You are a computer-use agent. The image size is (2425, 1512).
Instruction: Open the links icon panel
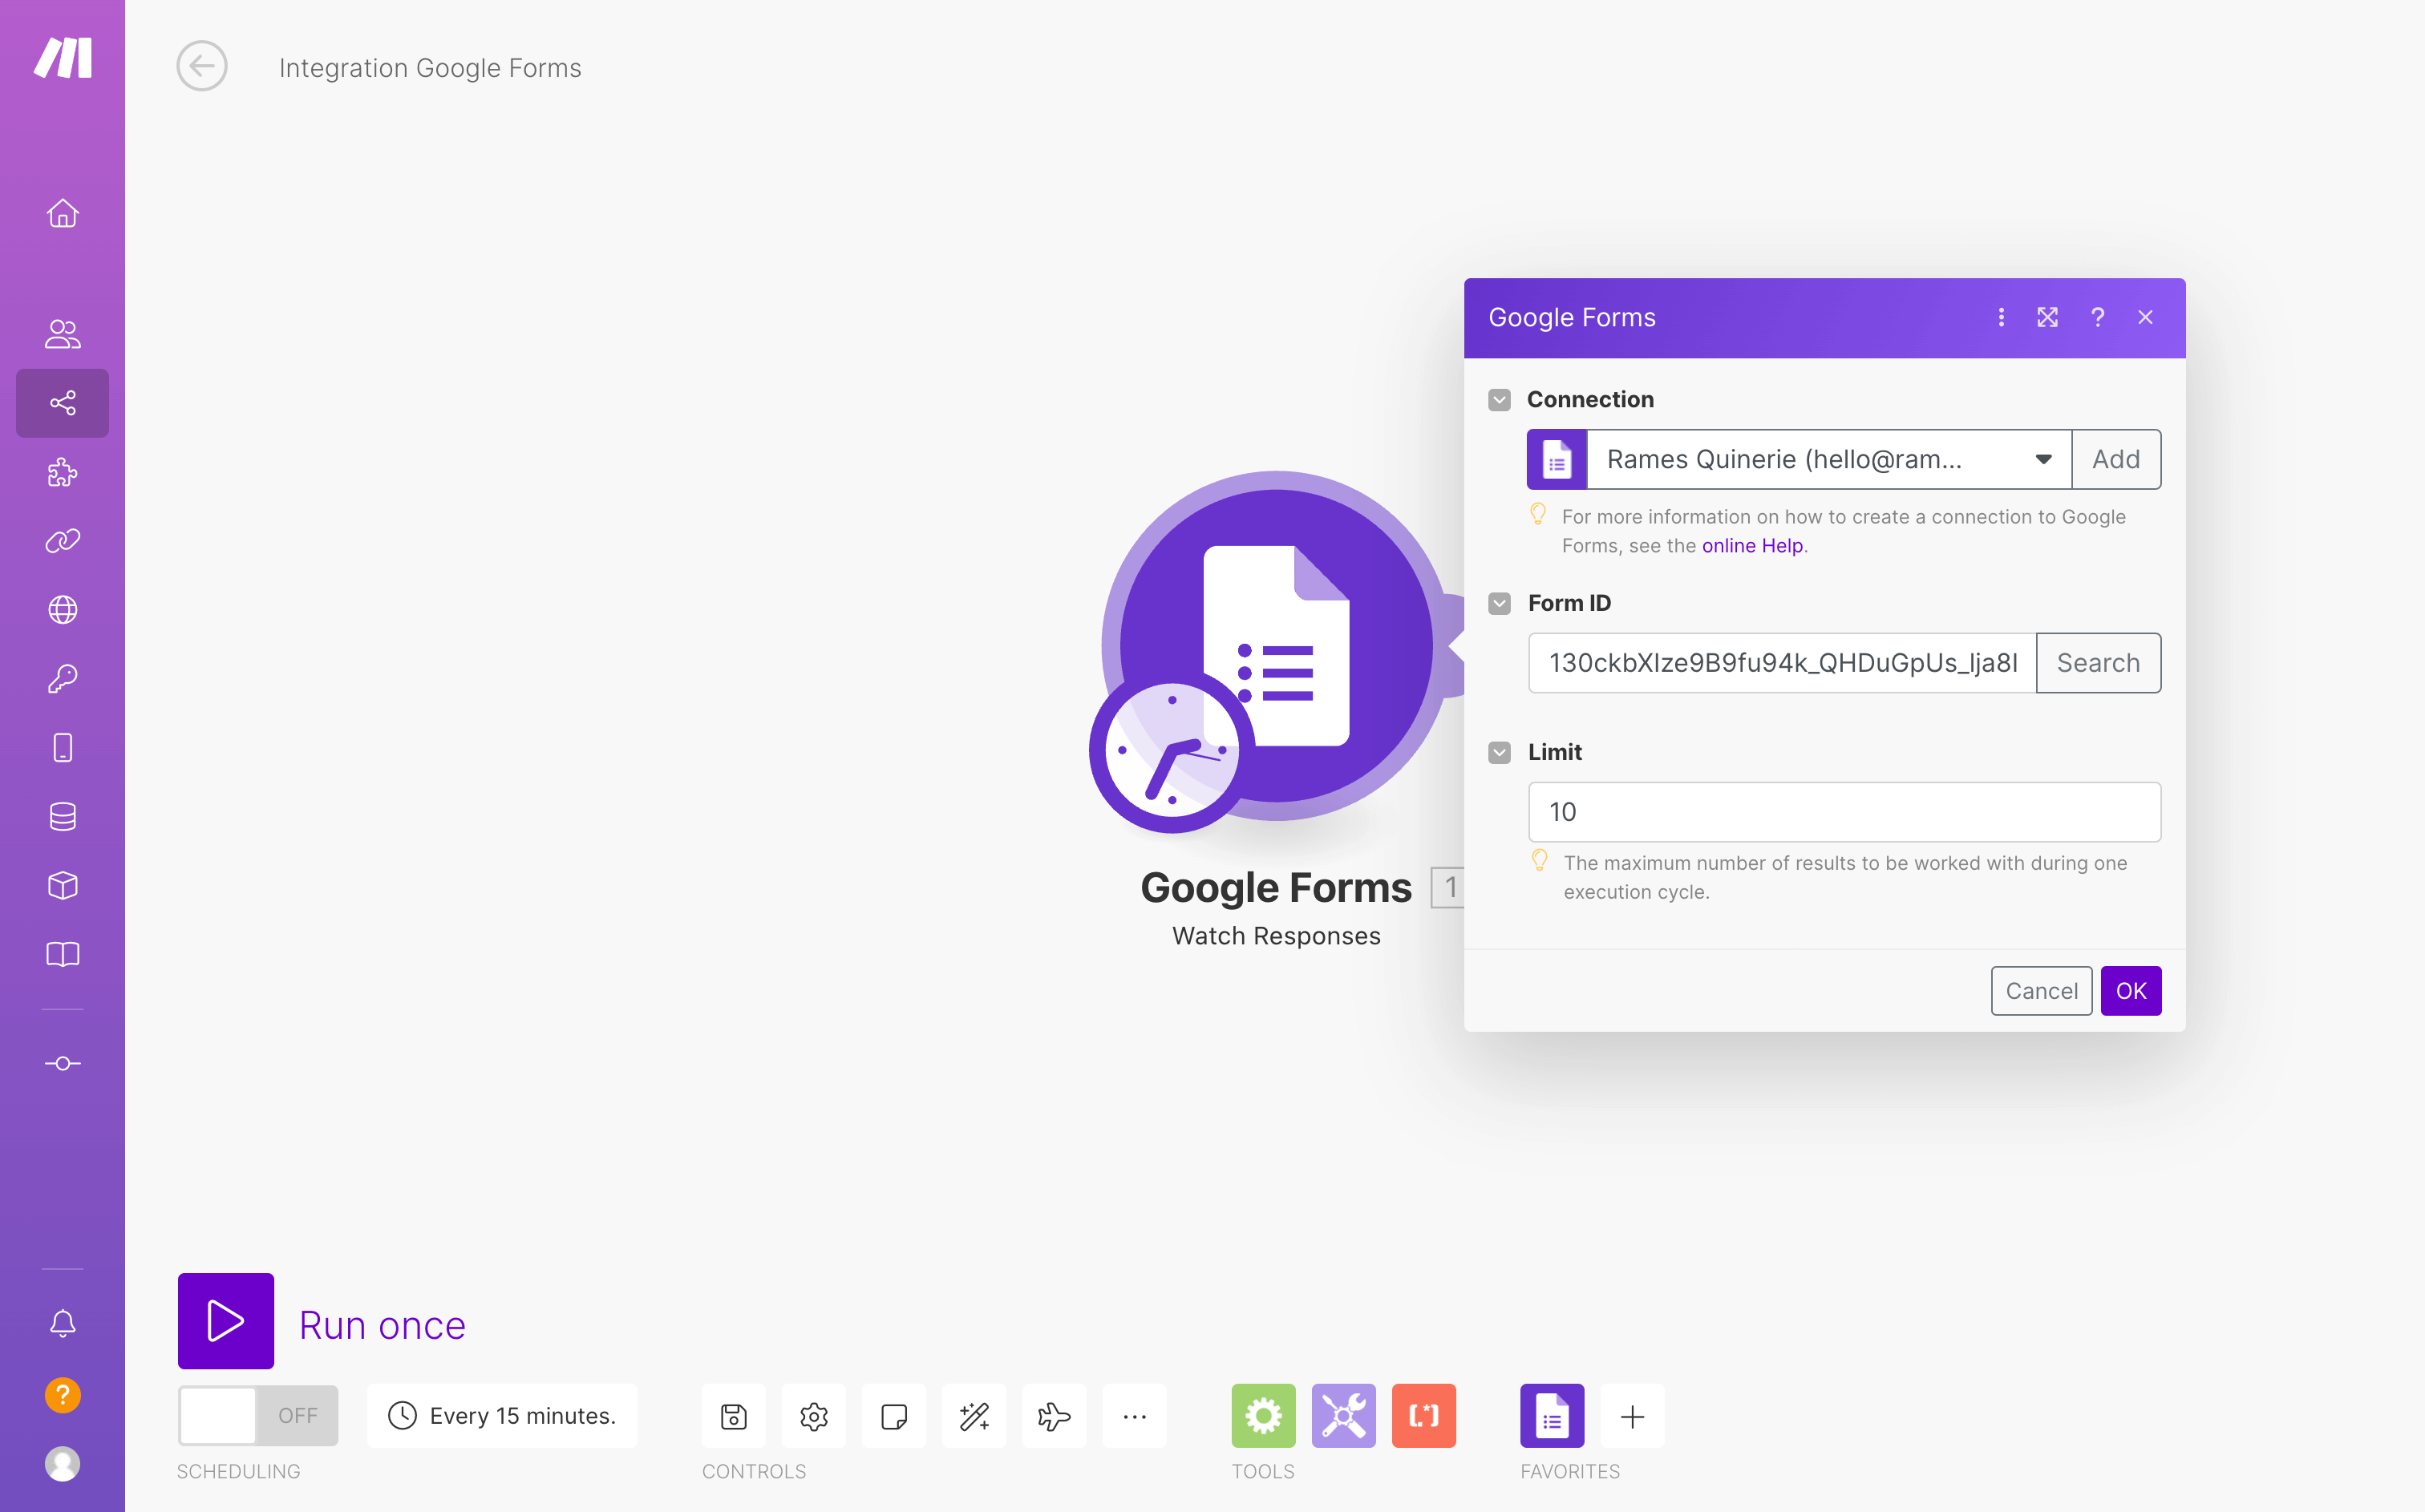63,540
